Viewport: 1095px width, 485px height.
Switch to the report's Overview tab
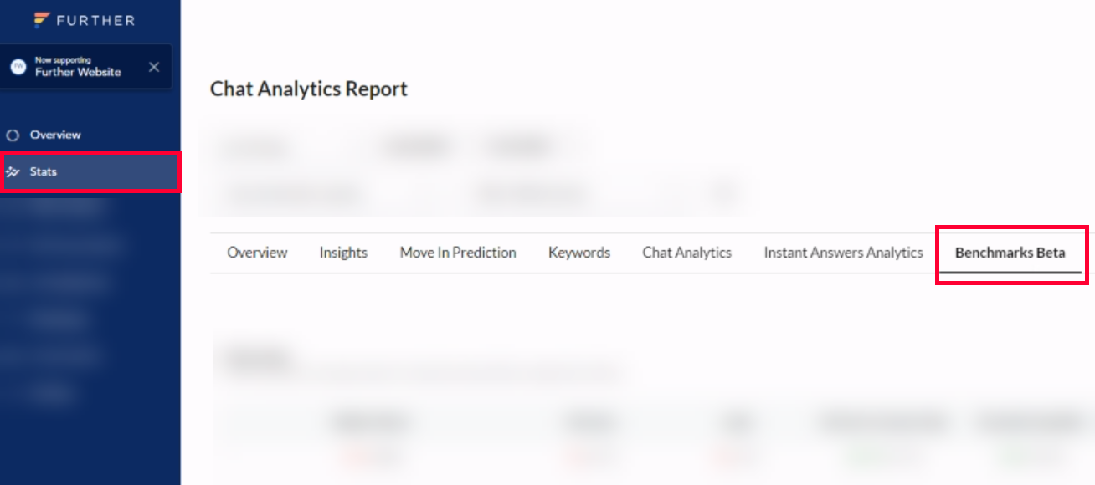(257, 253)
